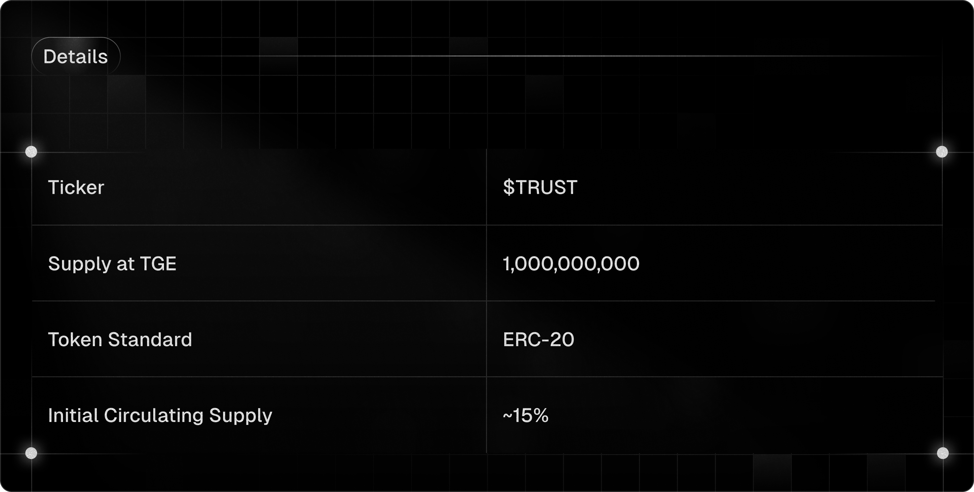Click the ERC-20 value

tap(538, 339)
